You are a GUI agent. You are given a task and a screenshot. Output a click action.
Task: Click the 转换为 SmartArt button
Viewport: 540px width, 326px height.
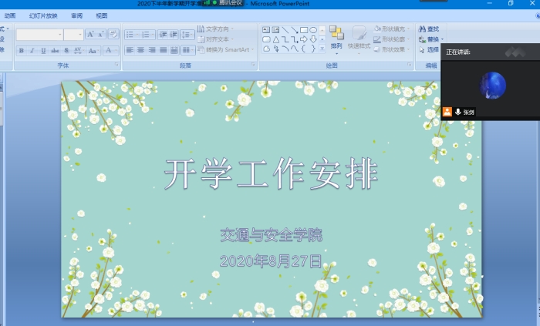[x=227, y=49]
